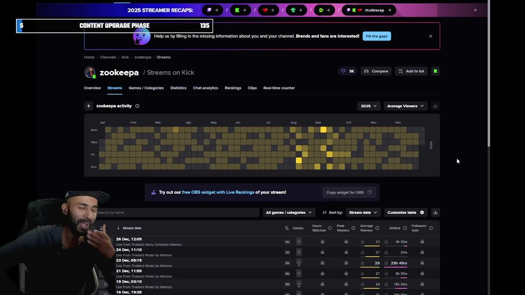Click the bright yellow August Saturday heatmap cell
525x295 pixels.
[299, 161]
